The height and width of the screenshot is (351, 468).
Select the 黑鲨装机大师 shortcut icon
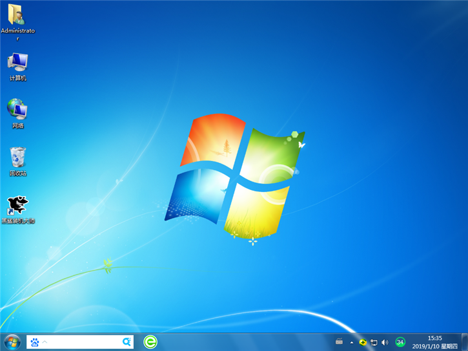coord(17,206)
